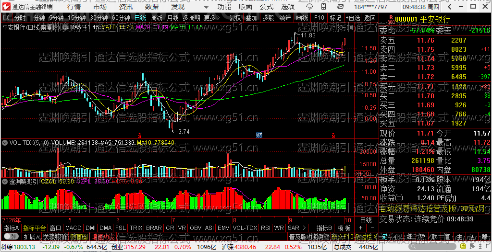Switch to 周线 weekly chart
Viewport: 492px width, 252px height.
pyautogui.click(x=157, y=18)
